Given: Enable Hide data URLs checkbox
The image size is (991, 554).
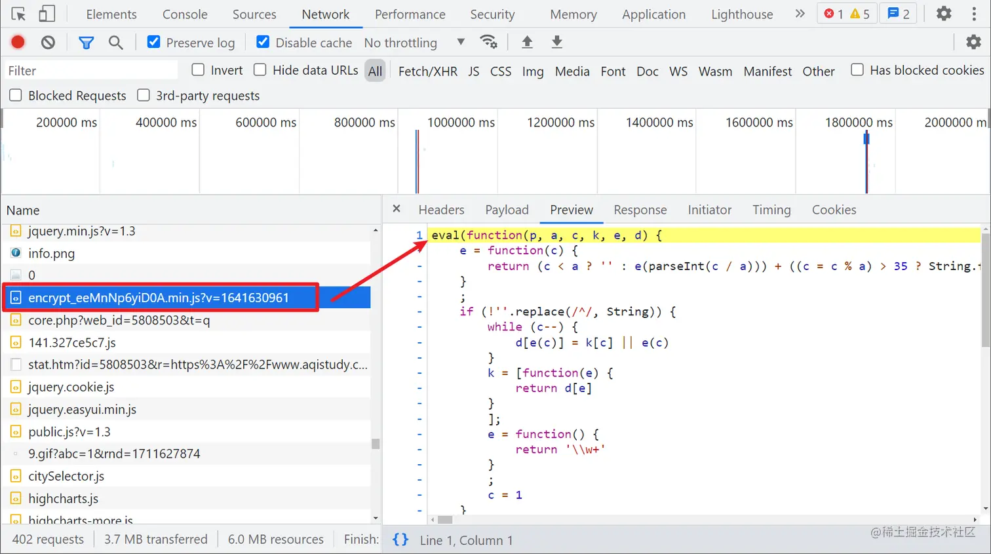Looking at the screenshot, I should 260,69.
